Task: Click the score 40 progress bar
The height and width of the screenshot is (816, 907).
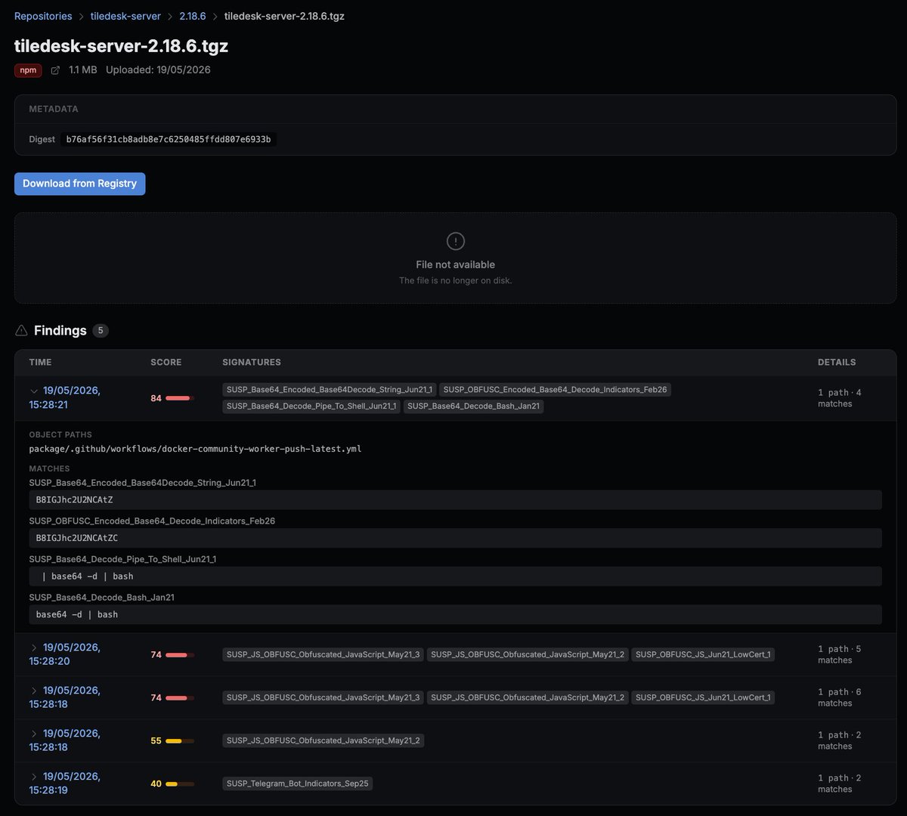Action: coord(180,784)
